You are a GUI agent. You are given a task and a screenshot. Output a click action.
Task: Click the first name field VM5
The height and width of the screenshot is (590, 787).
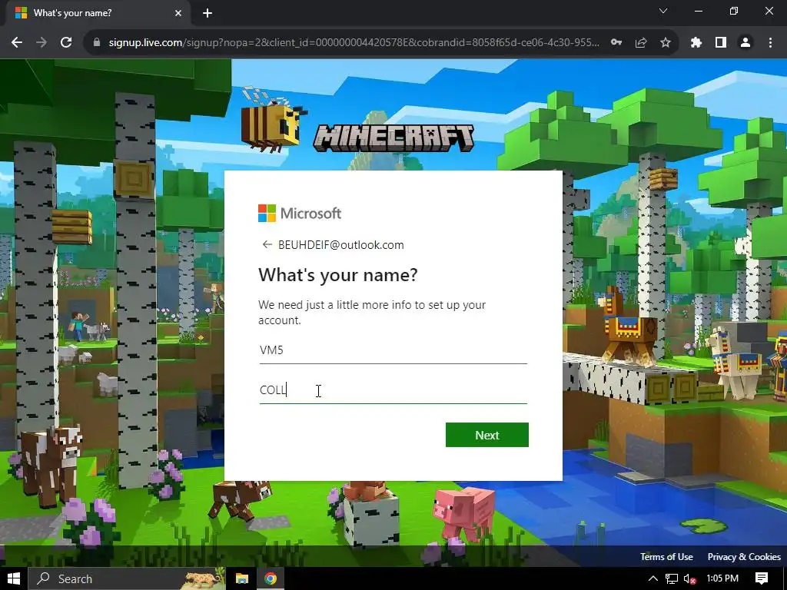(393, 350)
